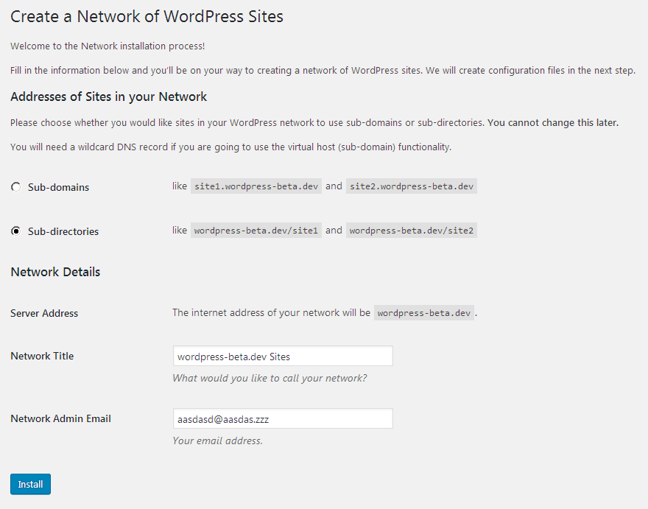The height and width of the screenshot is (509, 648).
Task: Click the 'What would you like to call your network?' hint
Action: coord(270,379)
